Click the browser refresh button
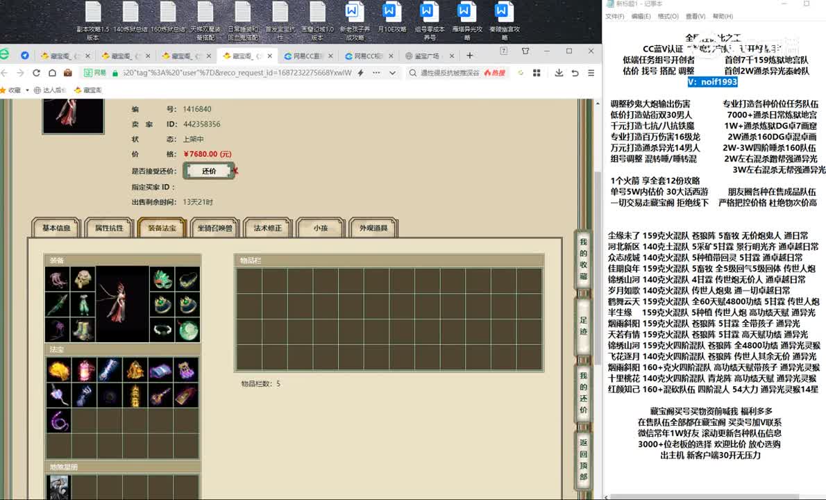Viewport: 826px width, 500px height. [x=36, y=73]
